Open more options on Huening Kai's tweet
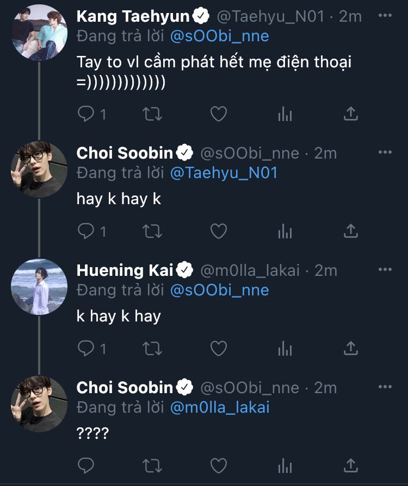Image resolution: width=408 pixels, height=486 pixels. pyautogui.click(x=384, y=270)
